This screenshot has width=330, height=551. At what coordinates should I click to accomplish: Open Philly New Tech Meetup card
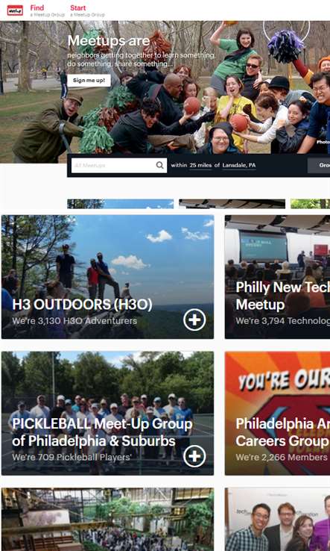coord(277,277)
